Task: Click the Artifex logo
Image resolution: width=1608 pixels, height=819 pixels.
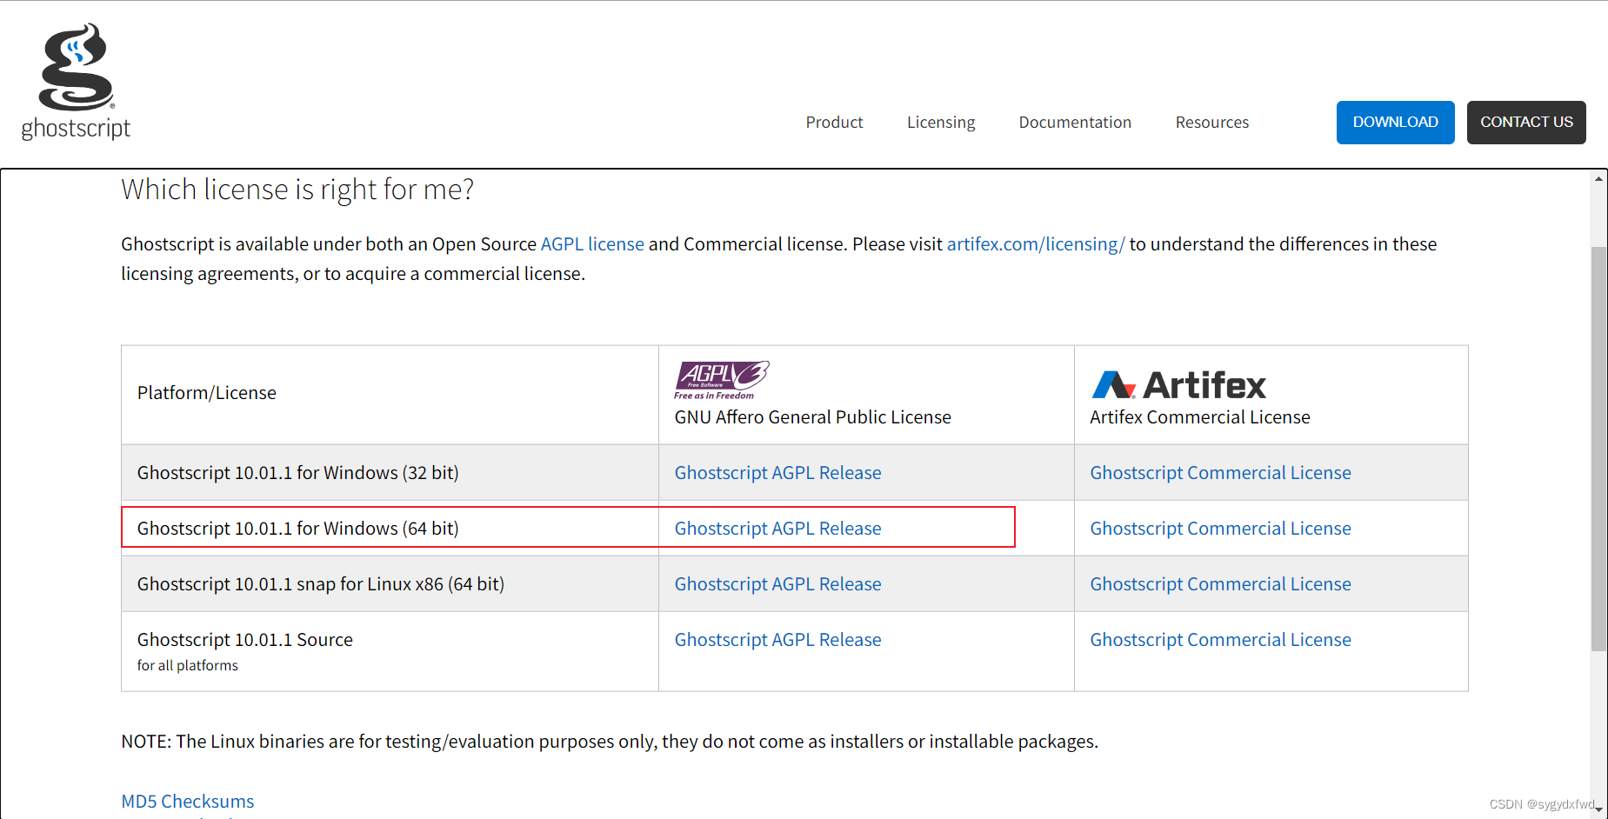Action: 1178,384
